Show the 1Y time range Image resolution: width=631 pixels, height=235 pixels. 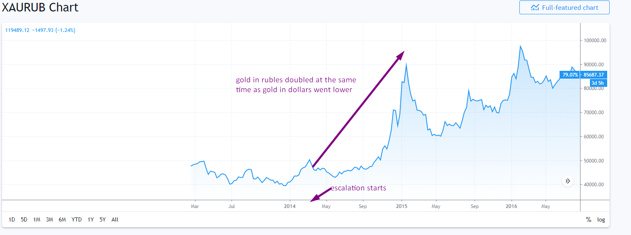click(90, 219)
